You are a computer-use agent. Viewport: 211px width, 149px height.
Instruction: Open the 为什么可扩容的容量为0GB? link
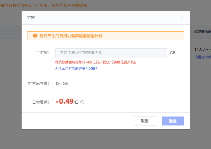pyautogui.click(x=76, y=69)
